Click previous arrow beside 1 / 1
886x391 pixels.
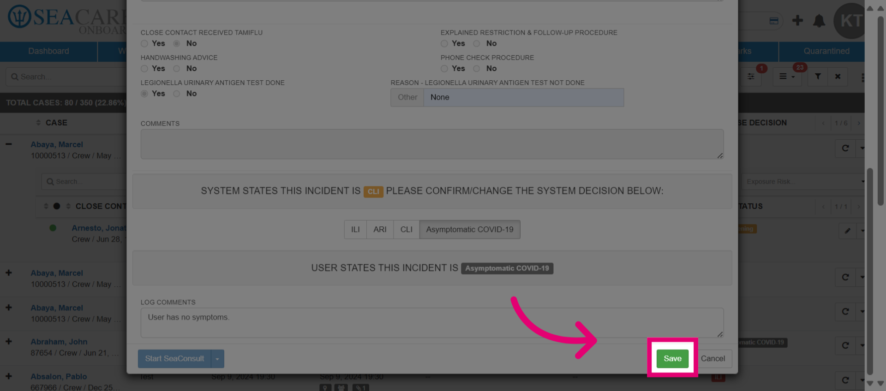pos(823,207)
